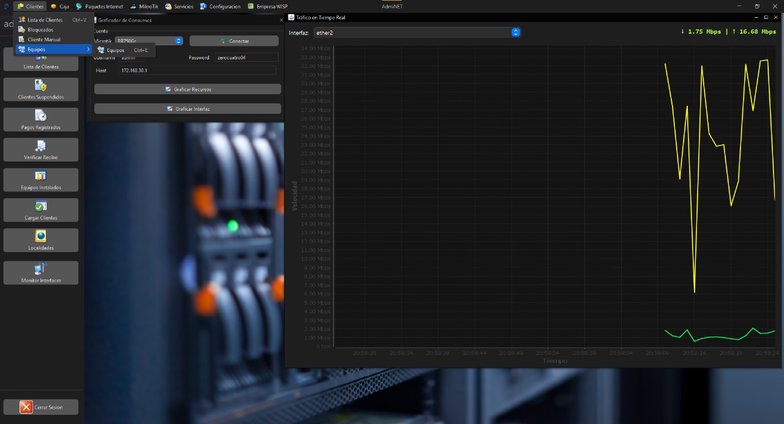Focus the Password input field
The image size is (784, 424).
click(x=247, y=58)
